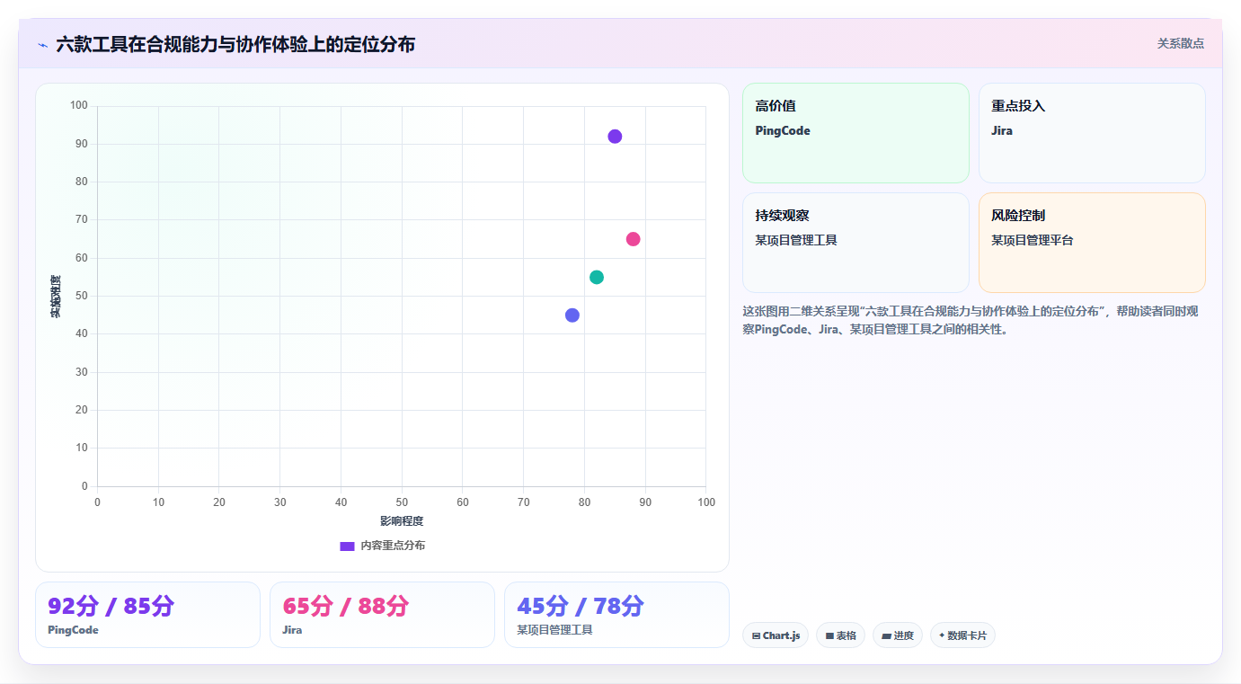Click the chart title 六款工具在合规能力
This screenshot has width=1241, height=684.
coord(235,44)
